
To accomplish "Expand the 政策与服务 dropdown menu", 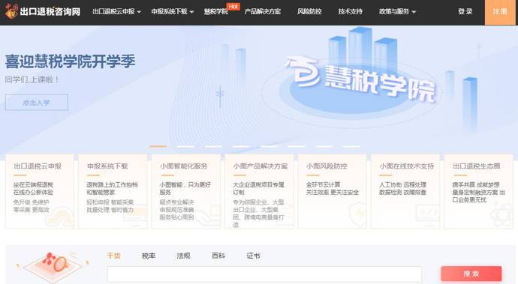I will tap(397, 11).
